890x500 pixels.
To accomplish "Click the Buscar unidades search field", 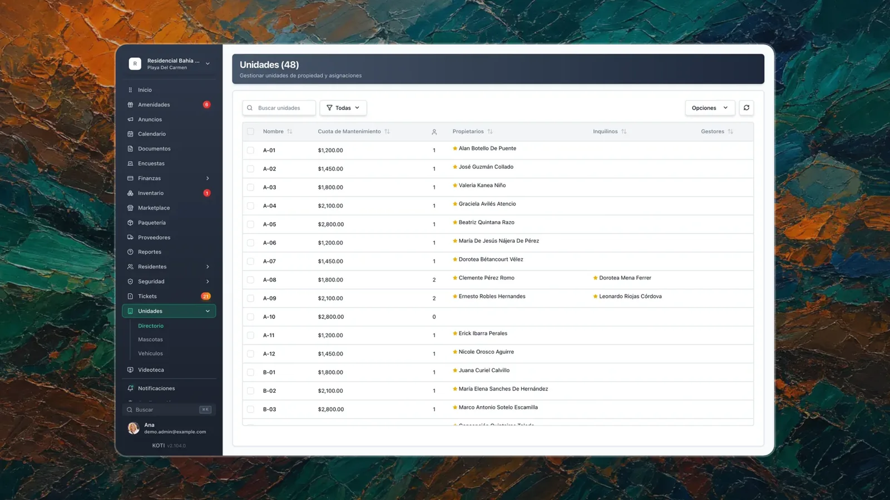I will 279,108.
